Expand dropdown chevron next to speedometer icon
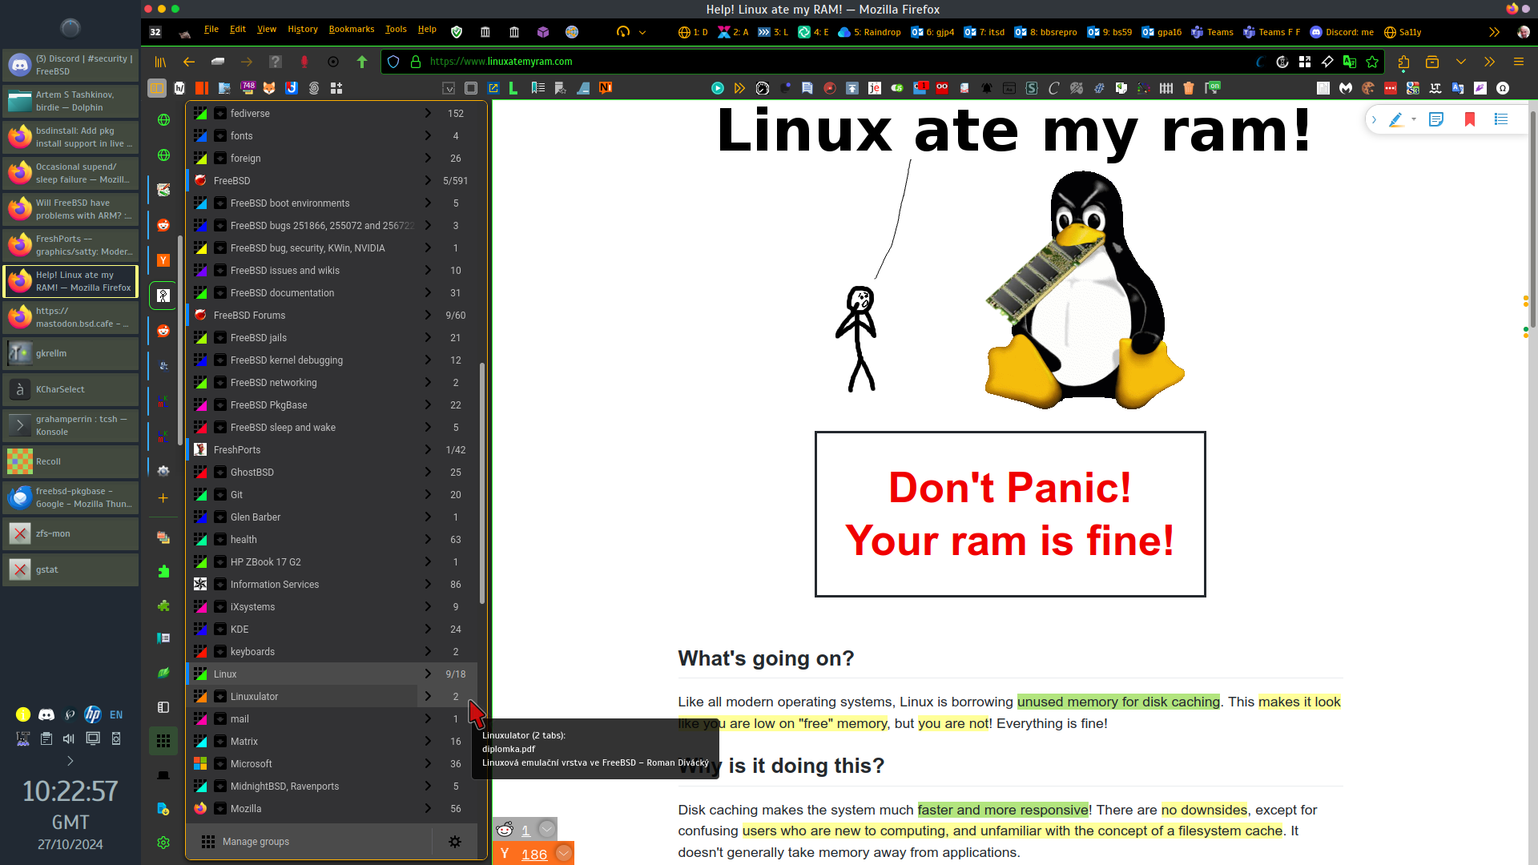The image size is (1538, 865). 642,33
